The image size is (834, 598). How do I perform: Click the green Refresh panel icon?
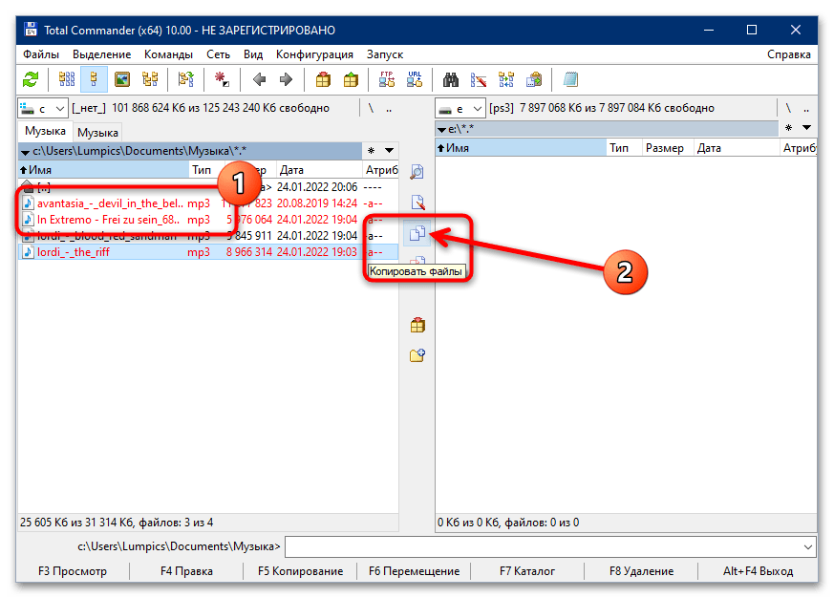coord(32,79)
